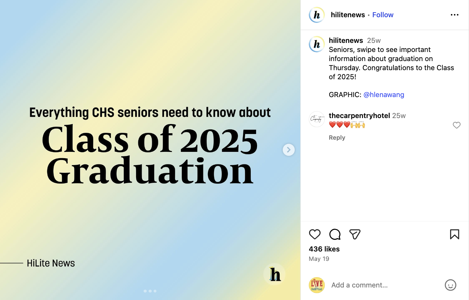Reply to thecarpentryhotel's comment

point(337,137)
